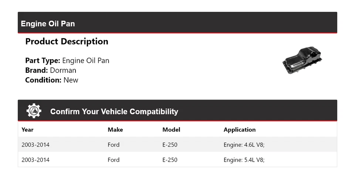Click the Model column header
The image size is (355, 179).
pos(171,129)
